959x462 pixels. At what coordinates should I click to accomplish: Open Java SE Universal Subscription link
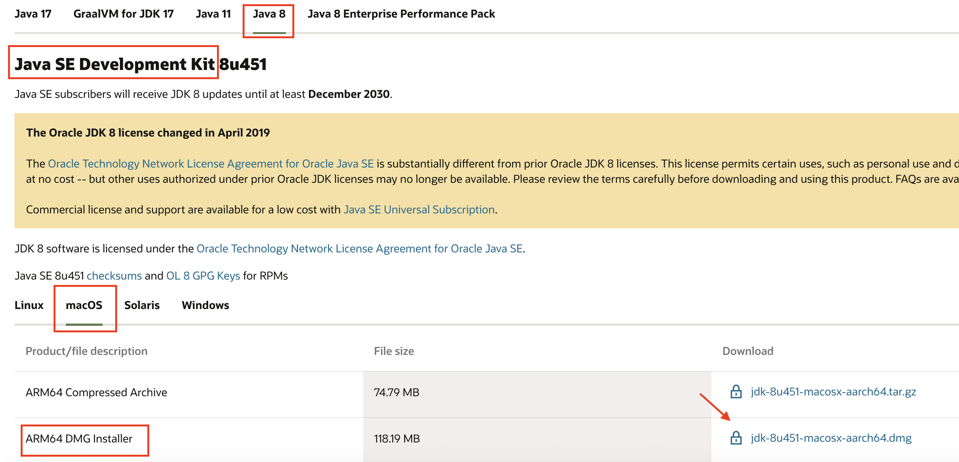[x=419, y=210]
